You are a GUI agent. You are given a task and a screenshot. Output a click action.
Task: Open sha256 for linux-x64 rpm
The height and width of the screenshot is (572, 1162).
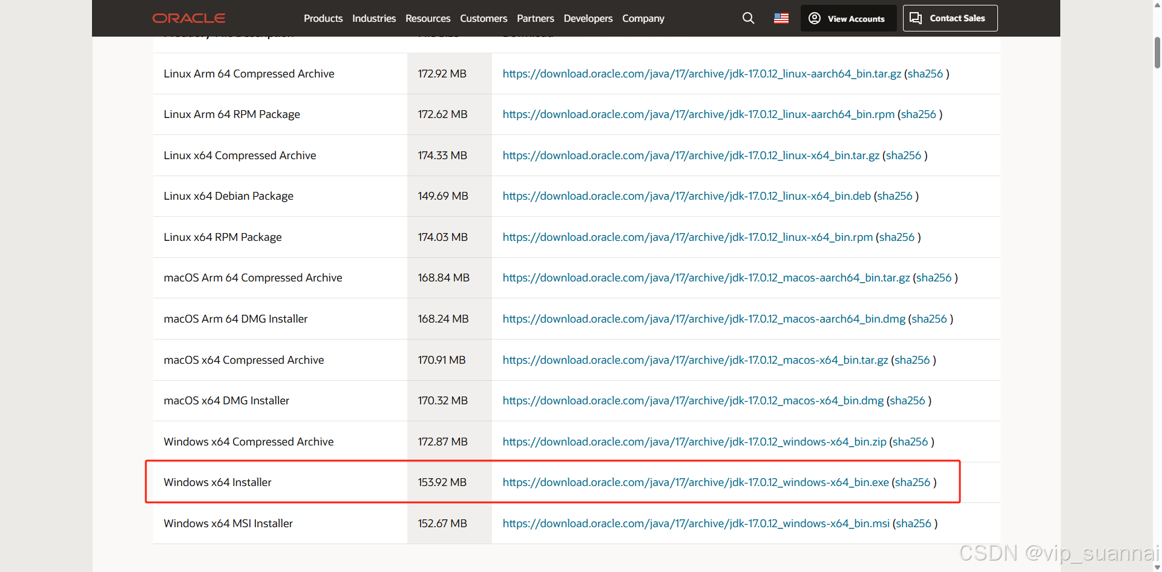897,237
